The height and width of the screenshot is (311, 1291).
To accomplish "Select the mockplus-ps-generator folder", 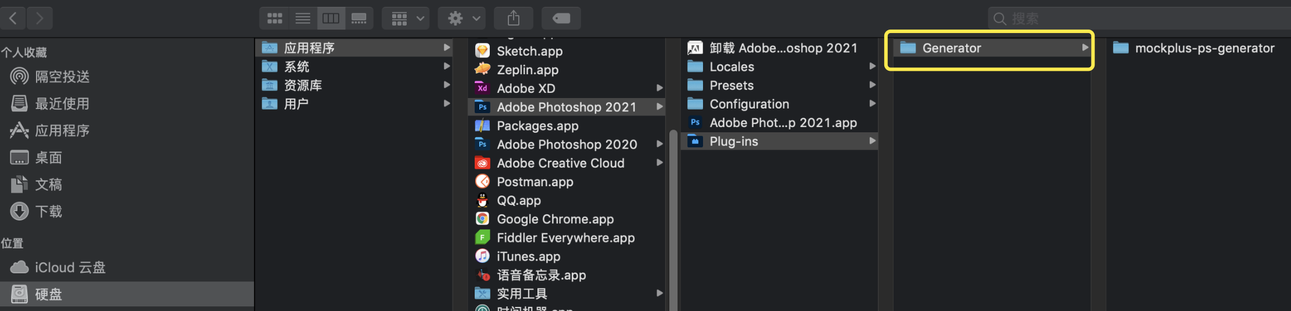I will (x=1204, y=48).
